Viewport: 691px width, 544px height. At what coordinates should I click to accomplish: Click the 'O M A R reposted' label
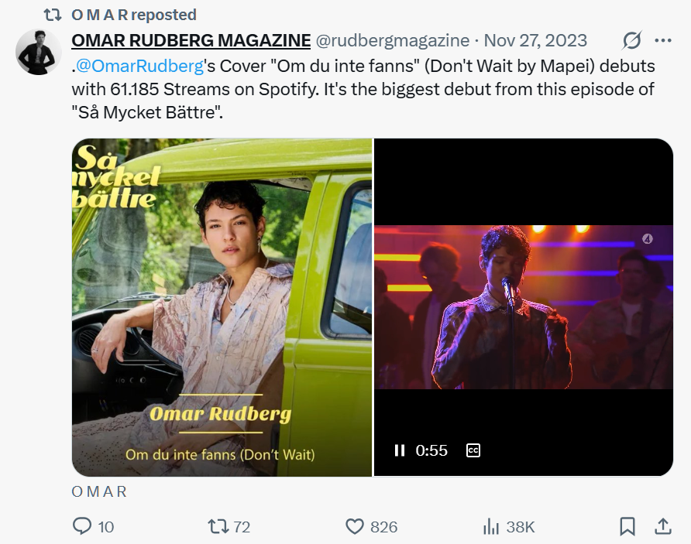tap(133, 15)
